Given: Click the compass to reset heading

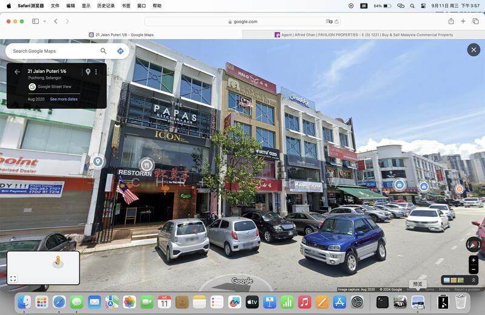Looking at the screenshot, I should 473,245.
